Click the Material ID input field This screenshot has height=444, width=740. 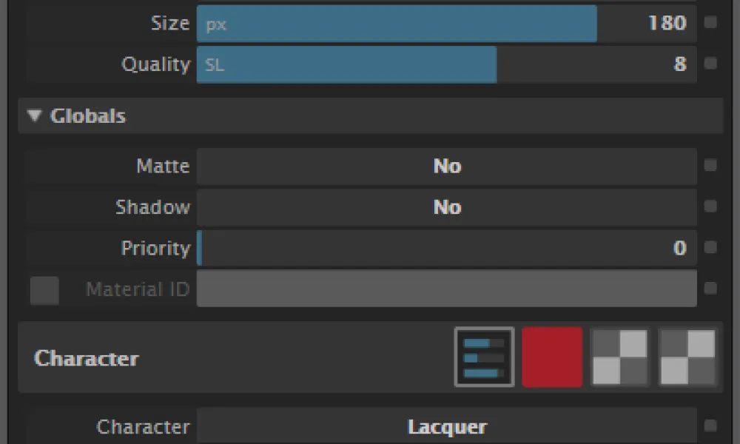[x=446, y=289]
